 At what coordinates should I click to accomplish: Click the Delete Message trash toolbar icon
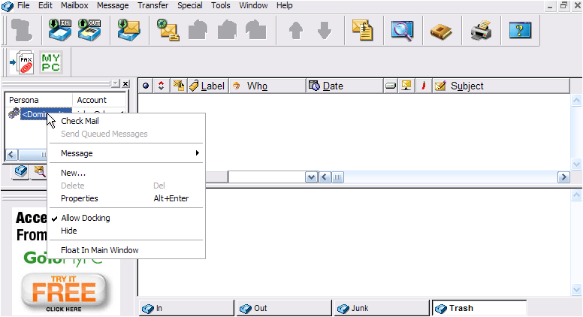tap(22, 30)
